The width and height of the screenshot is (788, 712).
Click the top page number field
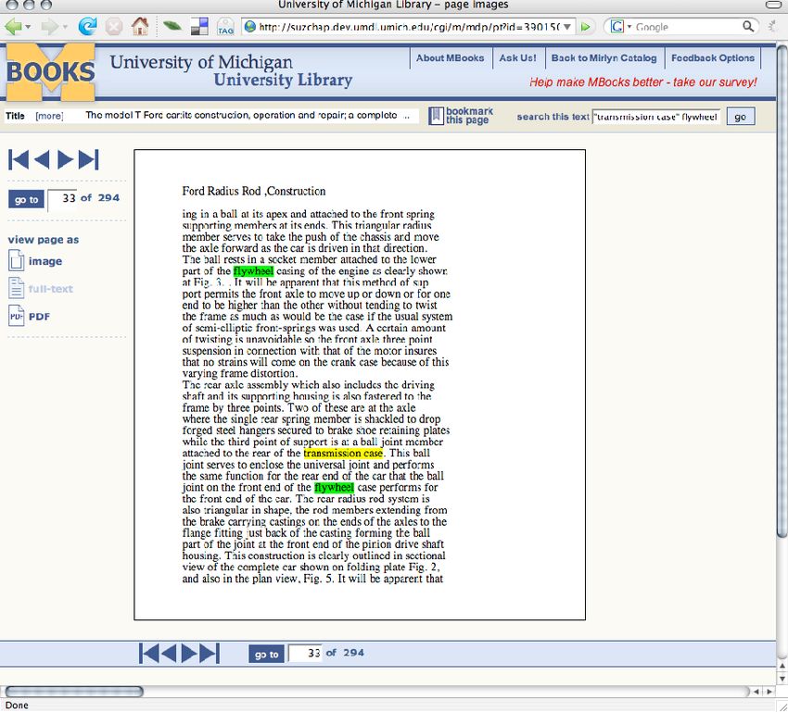coord(63,199)
